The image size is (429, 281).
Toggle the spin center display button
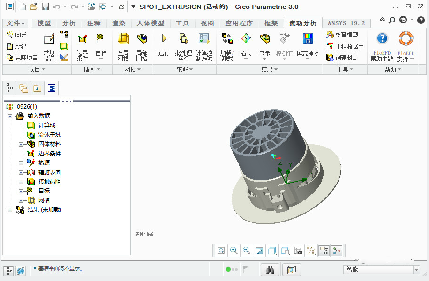[x=336, y=251]
